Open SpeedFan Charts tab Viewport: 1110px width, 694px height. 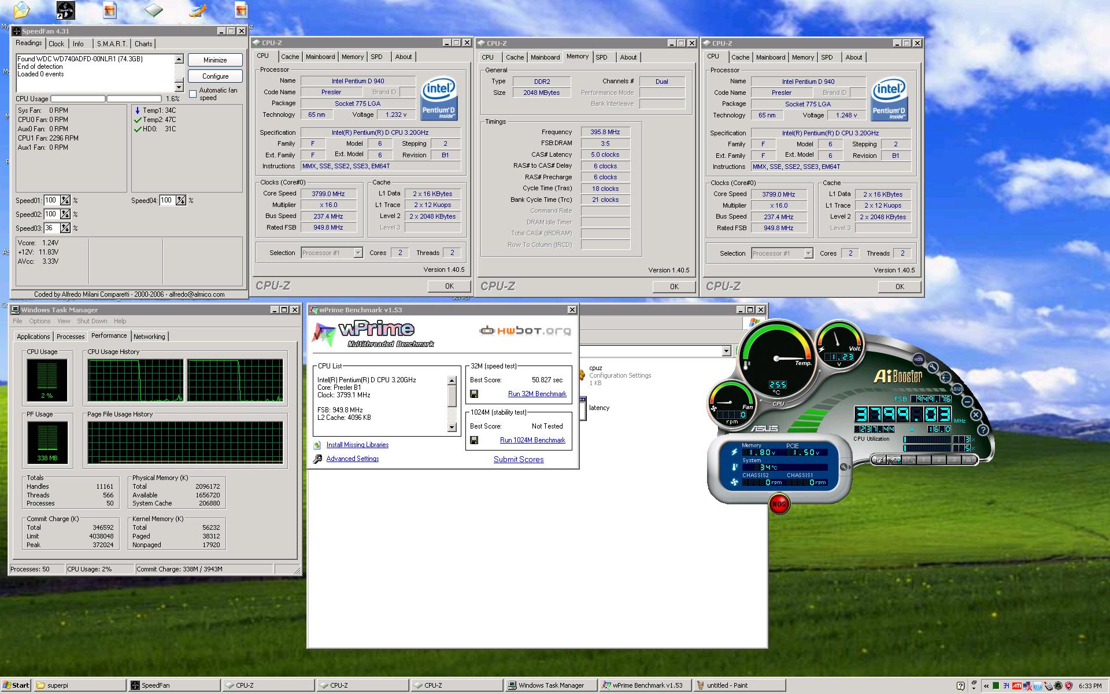click(x=143, y=44)
